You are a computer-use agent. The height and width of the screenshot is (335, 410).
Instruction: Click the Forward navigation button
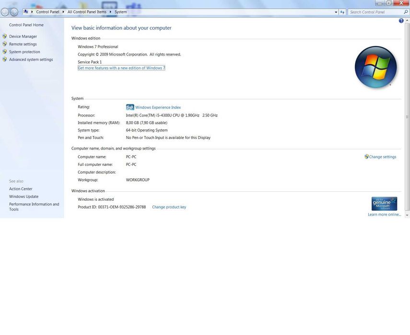click(14, 12)
